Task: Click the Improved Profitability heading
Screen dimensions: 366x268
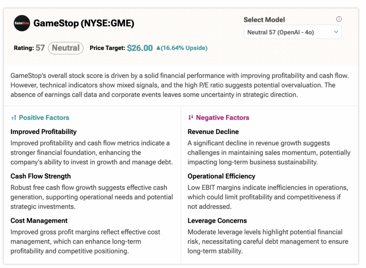Action: pyautogui.click(x=44, y=131)
